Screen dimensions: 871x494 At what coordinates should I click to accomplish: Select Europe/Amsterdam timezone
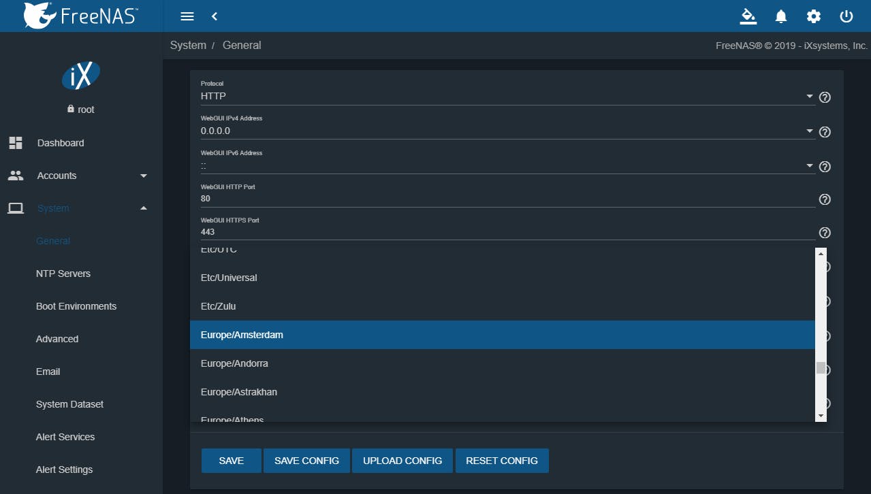click(x=503, y=335)
